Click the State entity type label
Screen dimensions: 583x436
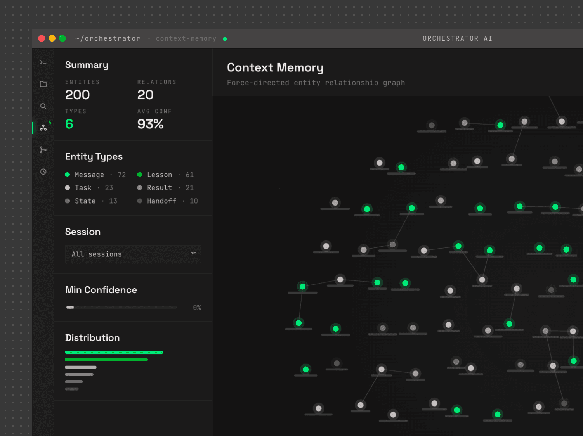[85, 201]
